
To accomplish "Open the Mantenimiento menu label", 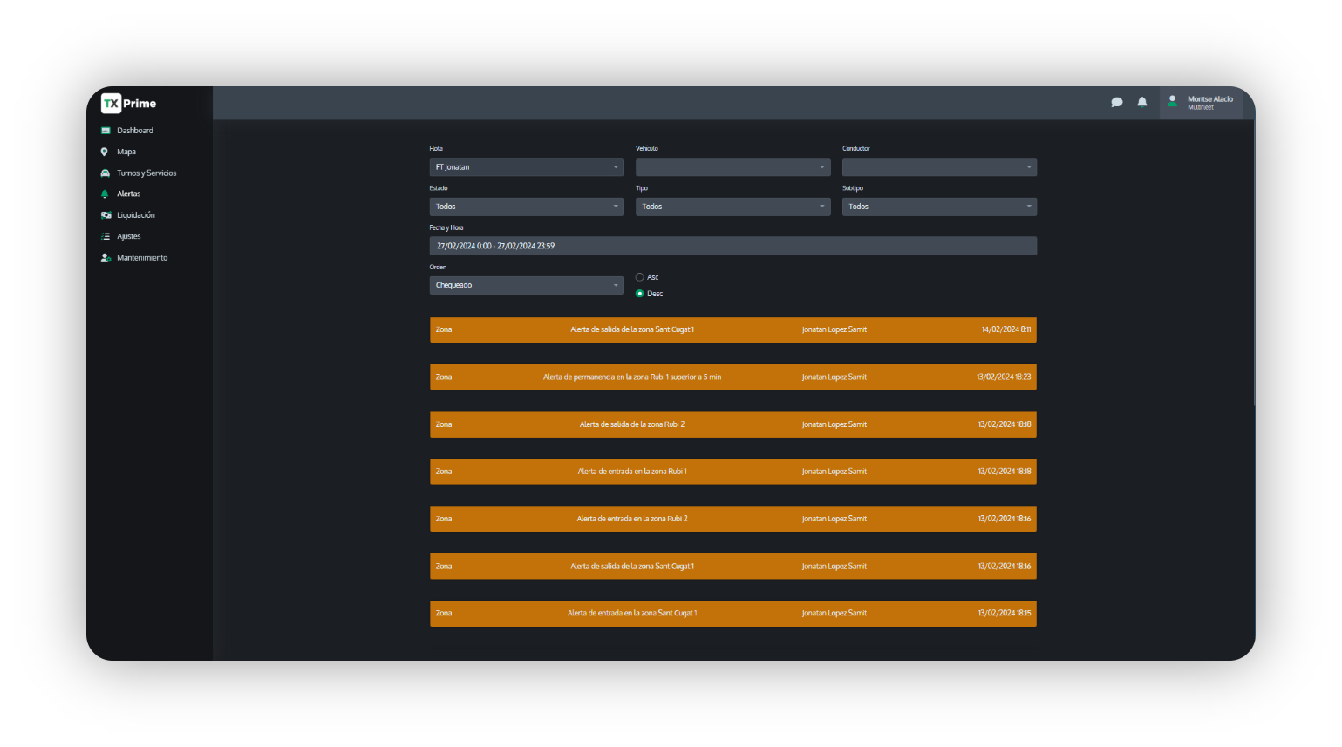I will pos(142,258).
